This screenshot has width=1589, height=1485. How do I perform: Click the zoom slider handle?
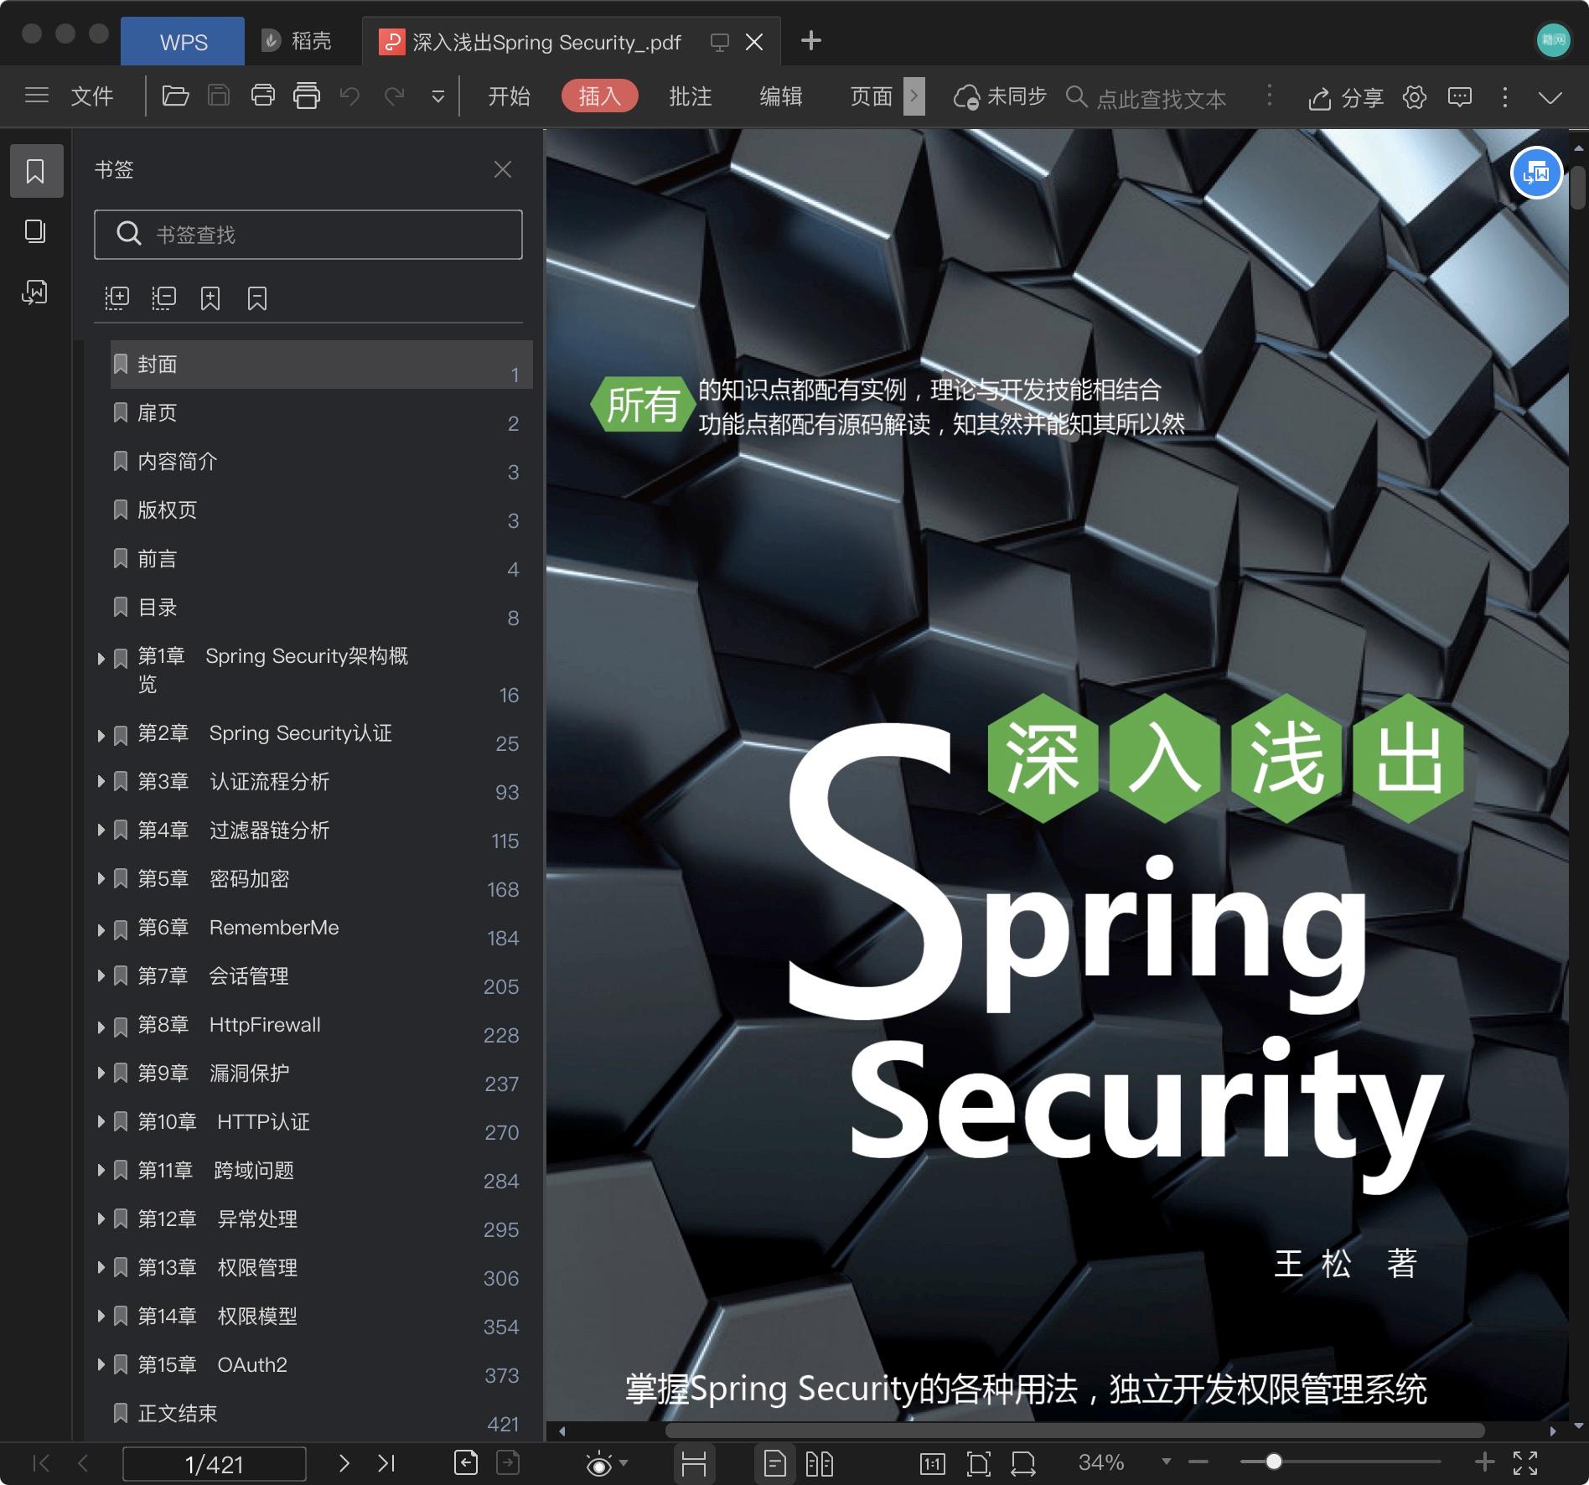pyautogui.click(x=1273, y=1462)
